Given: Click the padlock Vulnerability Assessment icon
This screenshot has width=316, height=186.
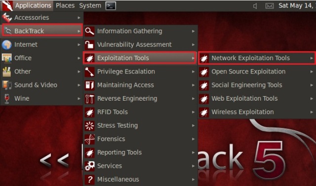Looking at the screenshot, I should [x=89, y=45].
